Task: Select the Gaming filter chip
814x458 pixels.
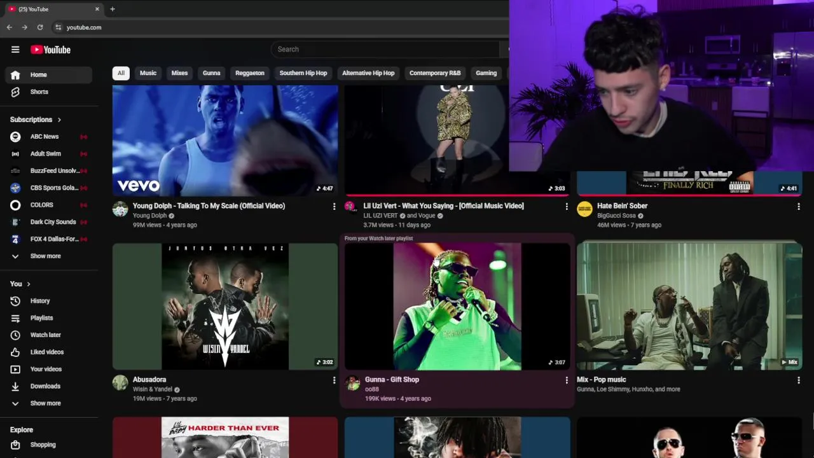Action: click(486, 73)
